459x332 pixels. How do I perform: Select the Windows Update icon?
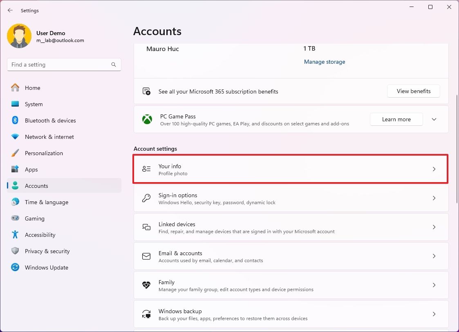pos(16,267)
